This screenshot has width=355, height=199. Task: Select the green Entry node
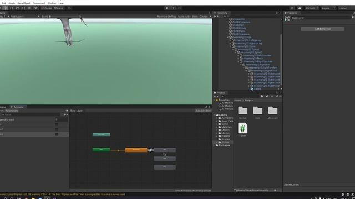point(101,149)
